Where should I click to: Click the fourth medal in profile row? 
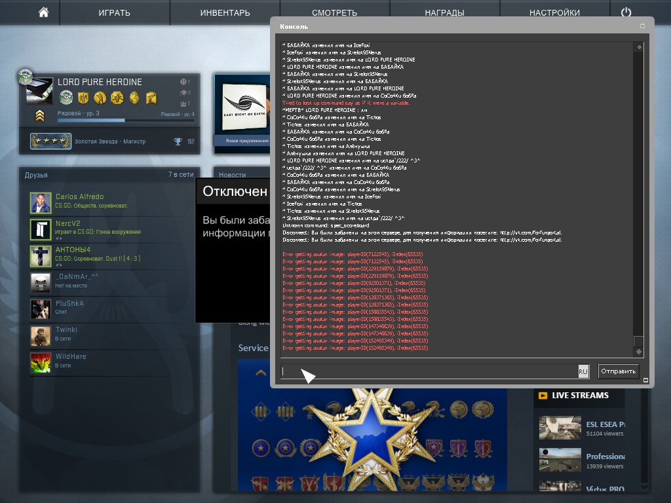pyautogui.click(x=117, y=98)
